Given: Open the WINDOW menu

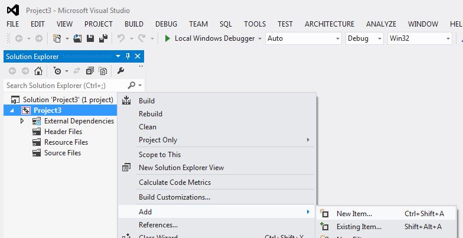Looking at the screenshot, I should tap(423, 24).
